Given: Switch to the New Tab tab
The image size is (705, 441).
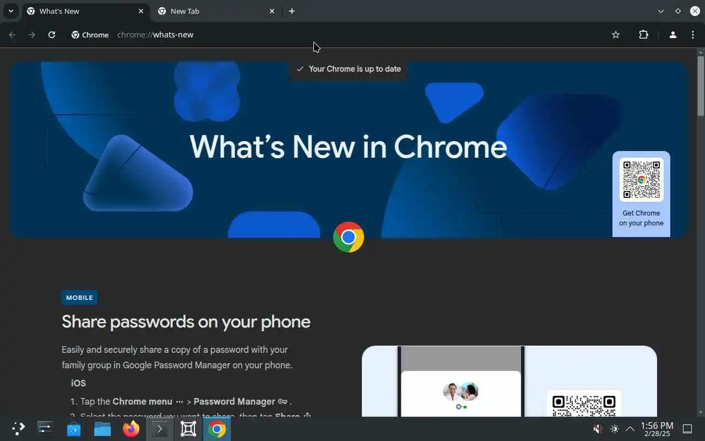Looking at the screenshot, I should pyautogui.click(x=216, y=11).
